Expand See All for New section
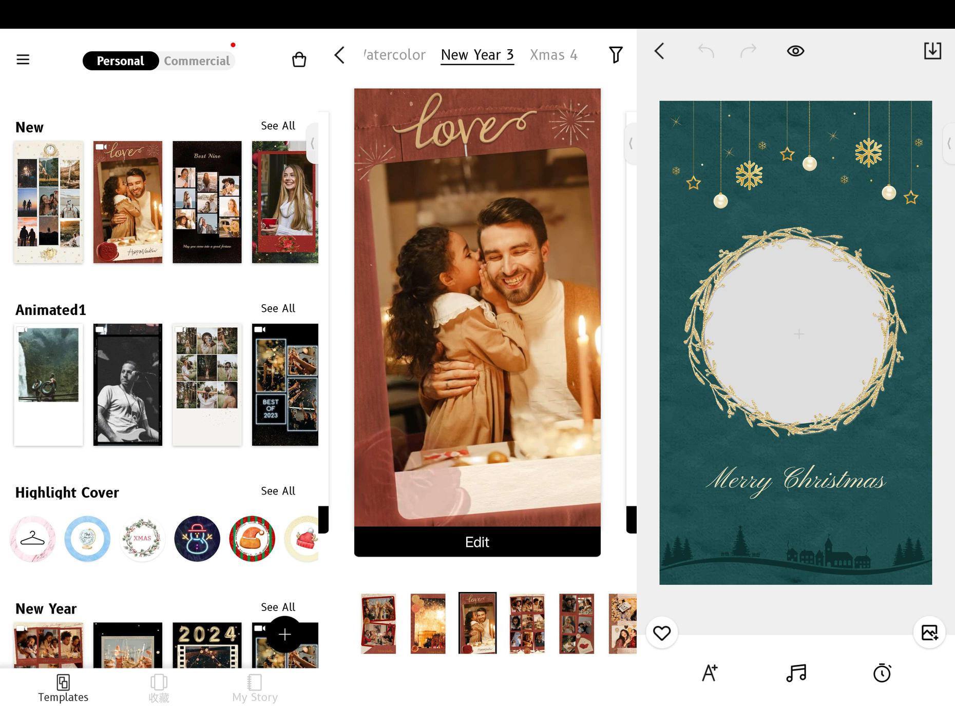Viewport: 955px width, 711px height. [278, 126]
